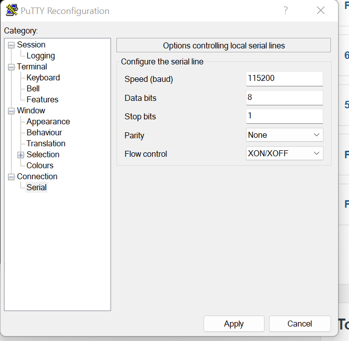
Task: Click the question mark help button
Action: click(x=285, y=10)
